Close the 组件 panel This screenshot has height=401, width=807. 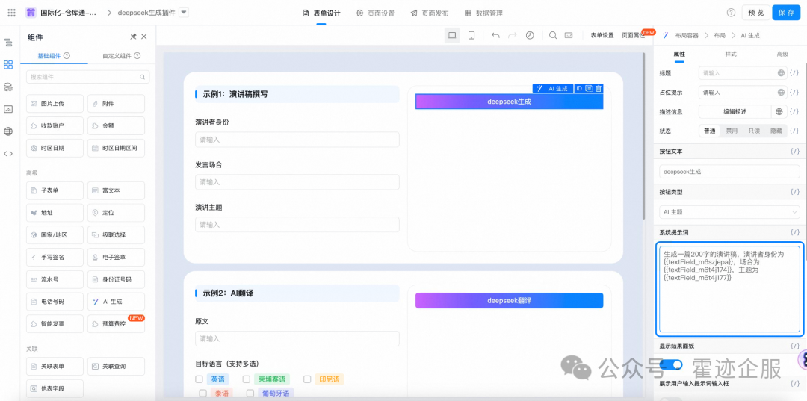pos(144,37)
